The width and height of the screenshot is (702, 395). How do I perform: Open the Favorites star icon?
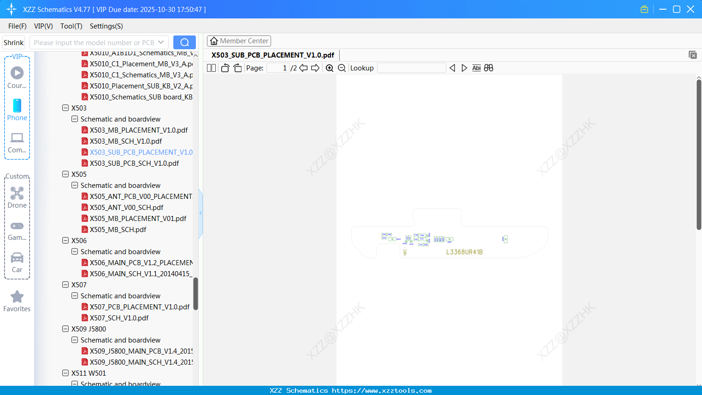[17, 297]
